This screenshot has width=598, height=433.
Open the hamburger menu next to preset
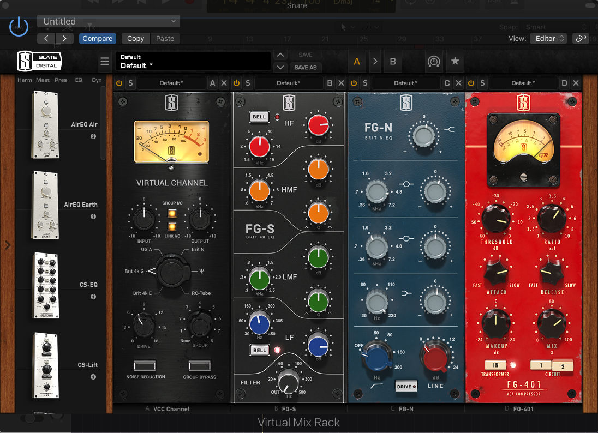105,62
